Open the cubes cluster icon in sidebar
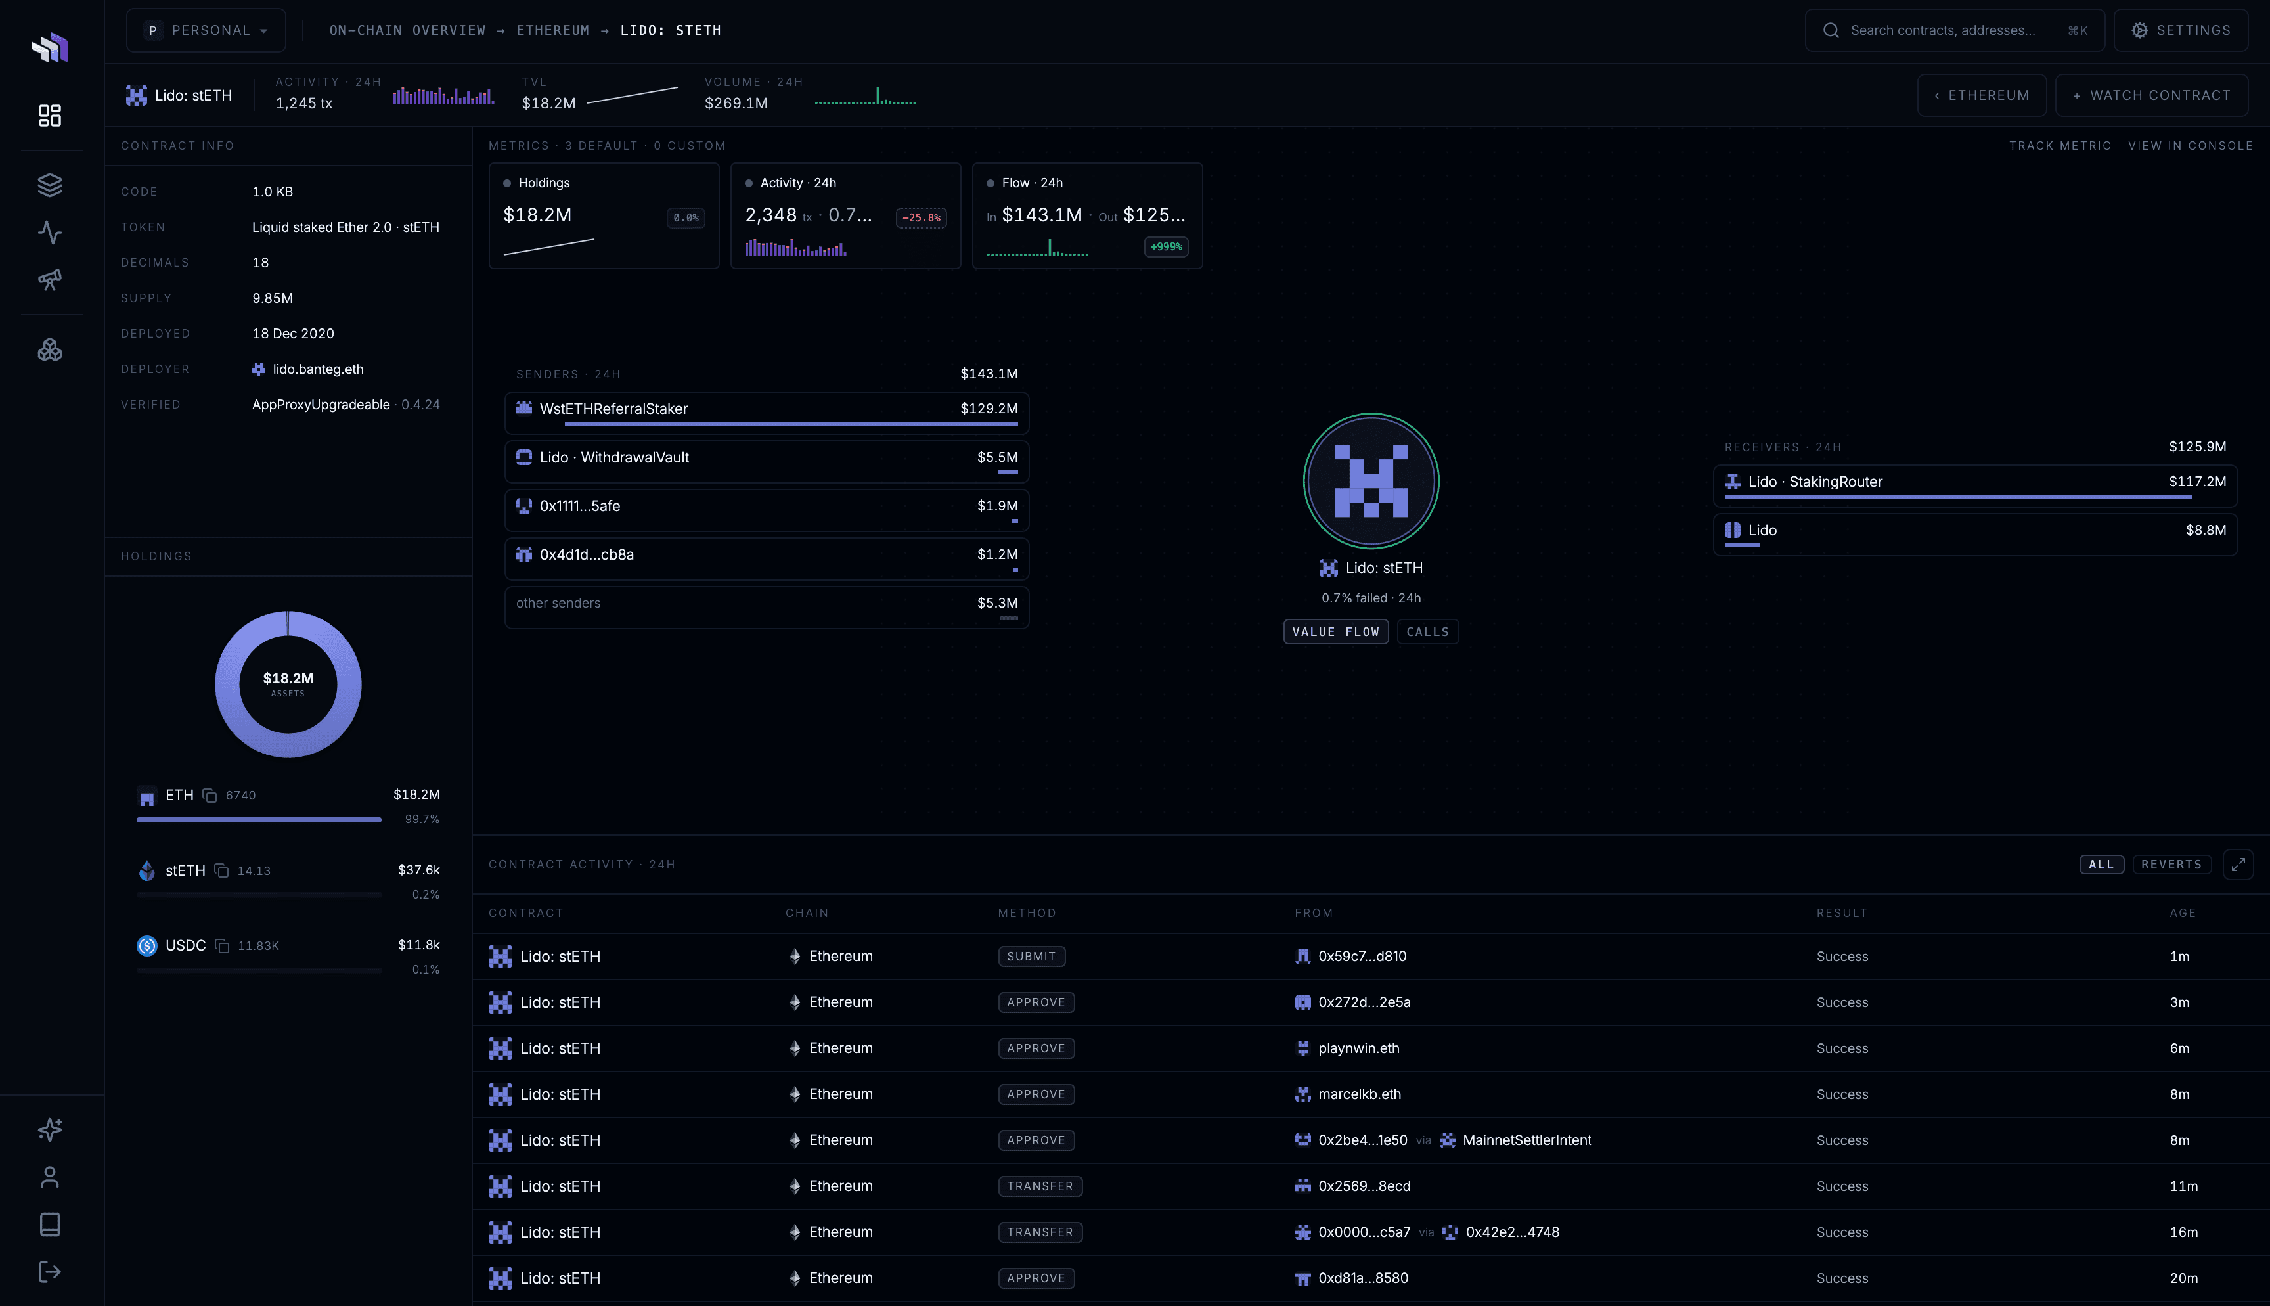The height and width of the screenshot is (1306, 2270). pos(50,349)
